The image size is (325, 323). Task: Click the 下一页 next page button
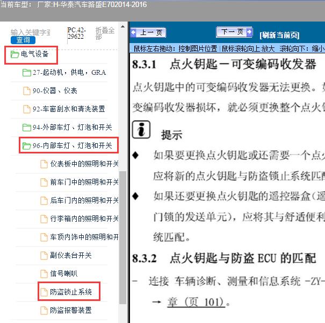[234, 32]
